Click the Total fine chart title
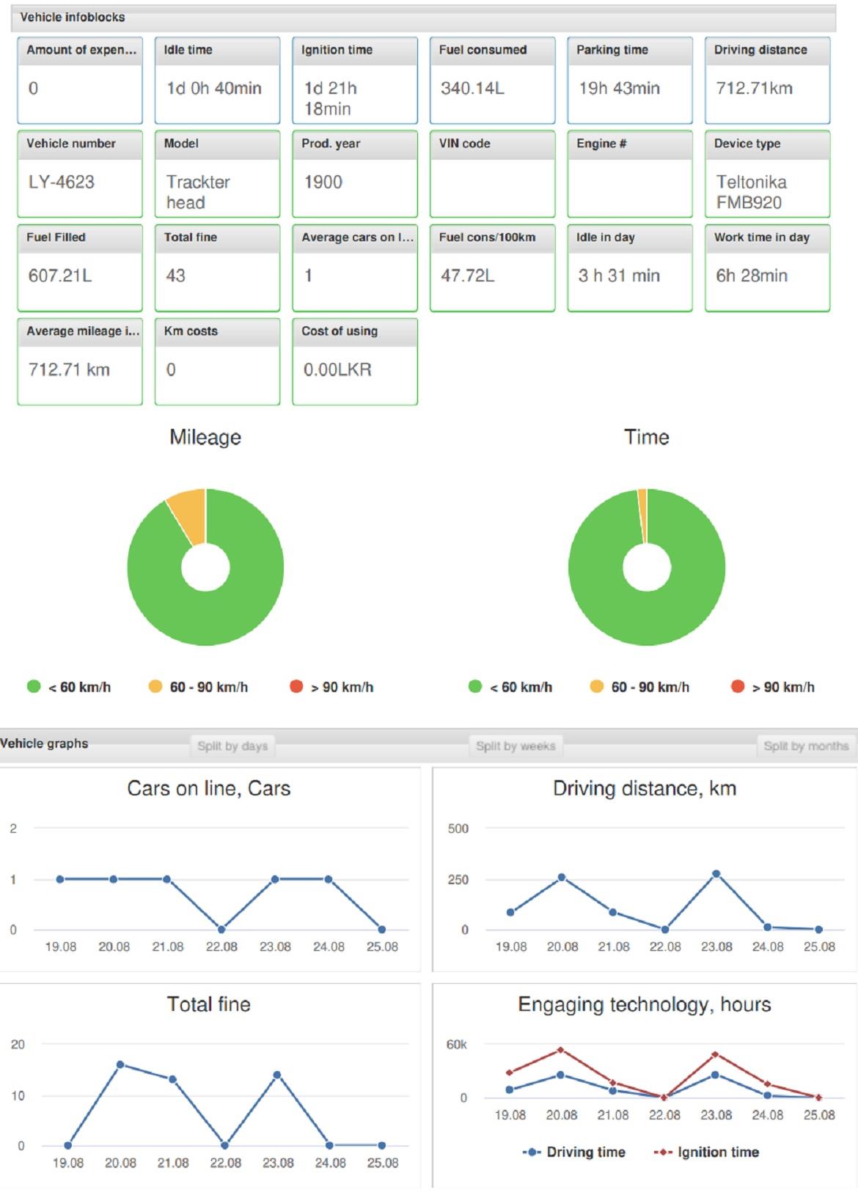This screenshot has width=858, height=1192. (209, 1004)
